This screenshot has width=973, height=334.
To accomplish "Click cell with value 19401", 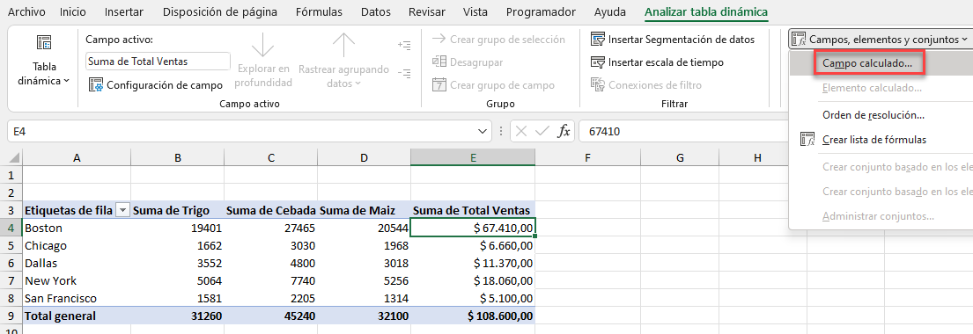I will (x=178, y=228).
